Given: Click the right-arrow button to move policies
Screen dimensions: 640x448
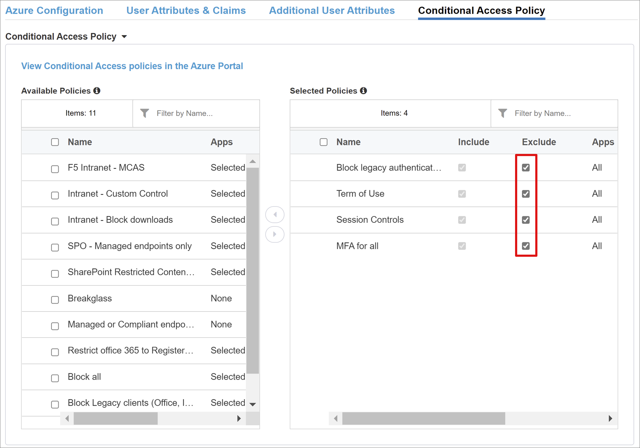Looking at the screenshot, I should pyautogui.click(x=275, y=234).
